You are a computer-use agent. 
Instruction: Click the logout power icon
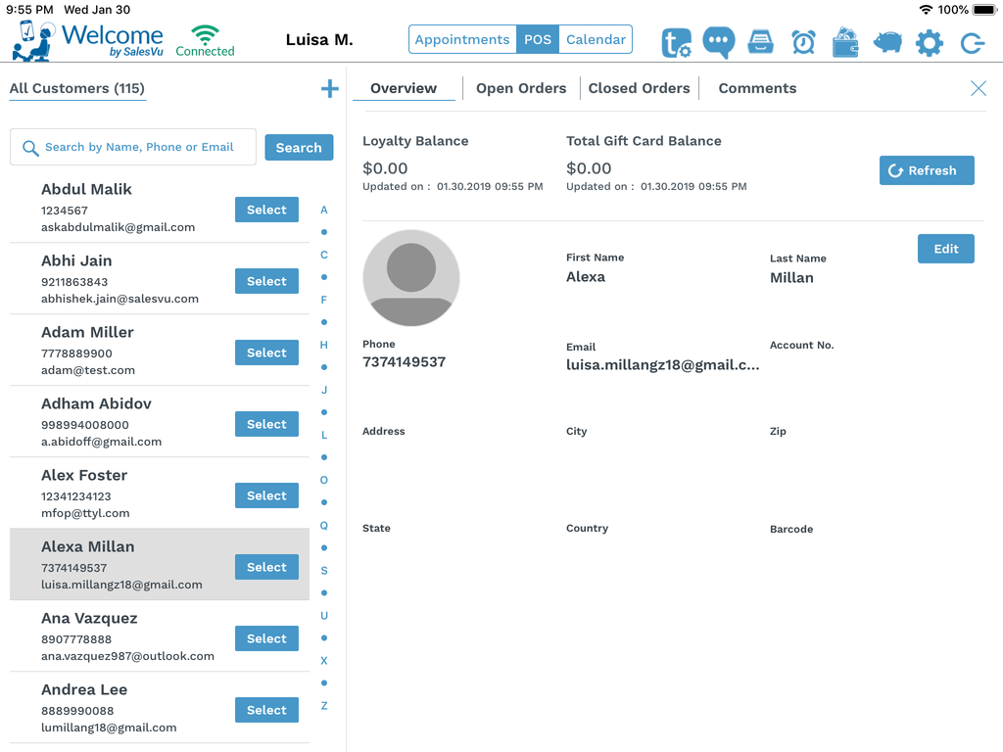click(x=971, y=43)
